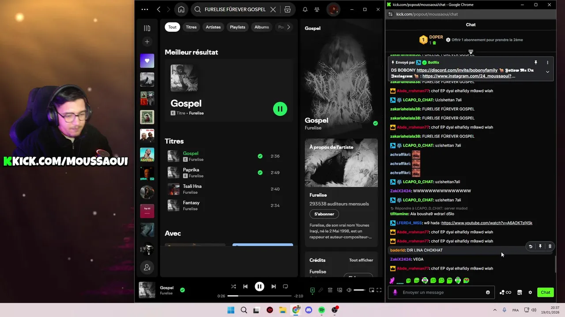
Task: Toggle repeat mode
Action: pos(286,287)
